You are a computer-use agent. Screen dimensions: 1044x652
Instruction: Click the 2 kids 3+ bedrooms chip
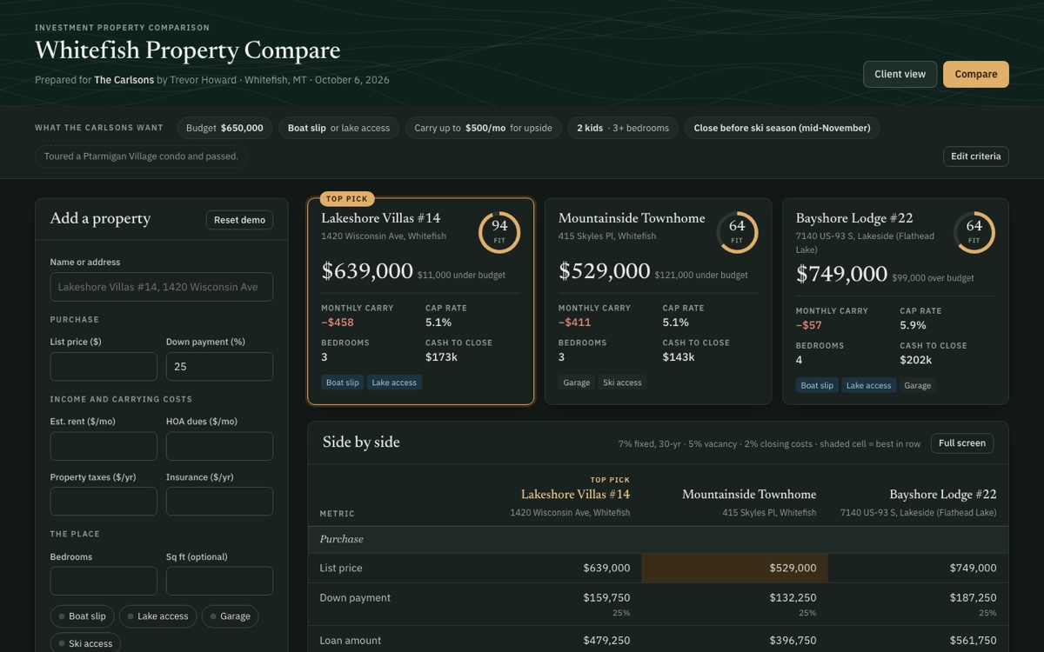pos(622,128)
